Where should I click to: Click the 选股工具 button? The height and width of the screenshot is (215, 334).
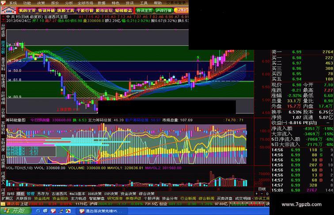tap(65, 11)
